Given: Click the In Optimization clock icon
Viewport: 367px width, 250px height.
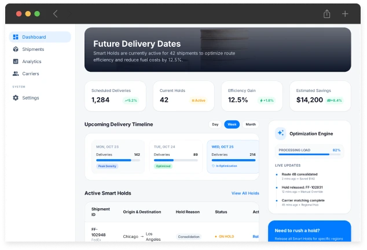Looking at the screenshot, I should coord(213,166).
